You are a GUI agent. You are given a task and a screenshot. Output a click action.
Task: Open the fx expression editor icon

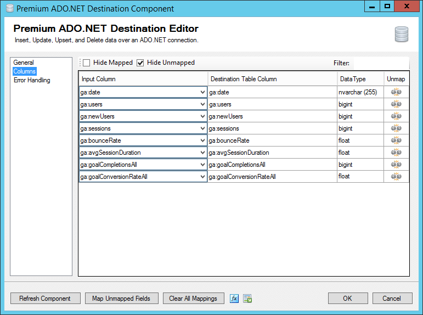tap(234, 299)
